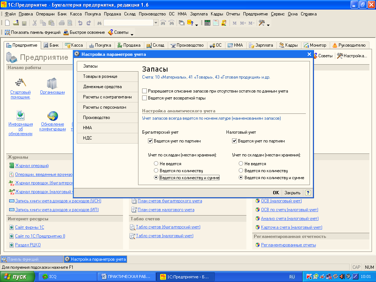Toggle Ведется учет возвратной тары checkbox
This screenshot has width=376, height=282.
coord(144,98)
